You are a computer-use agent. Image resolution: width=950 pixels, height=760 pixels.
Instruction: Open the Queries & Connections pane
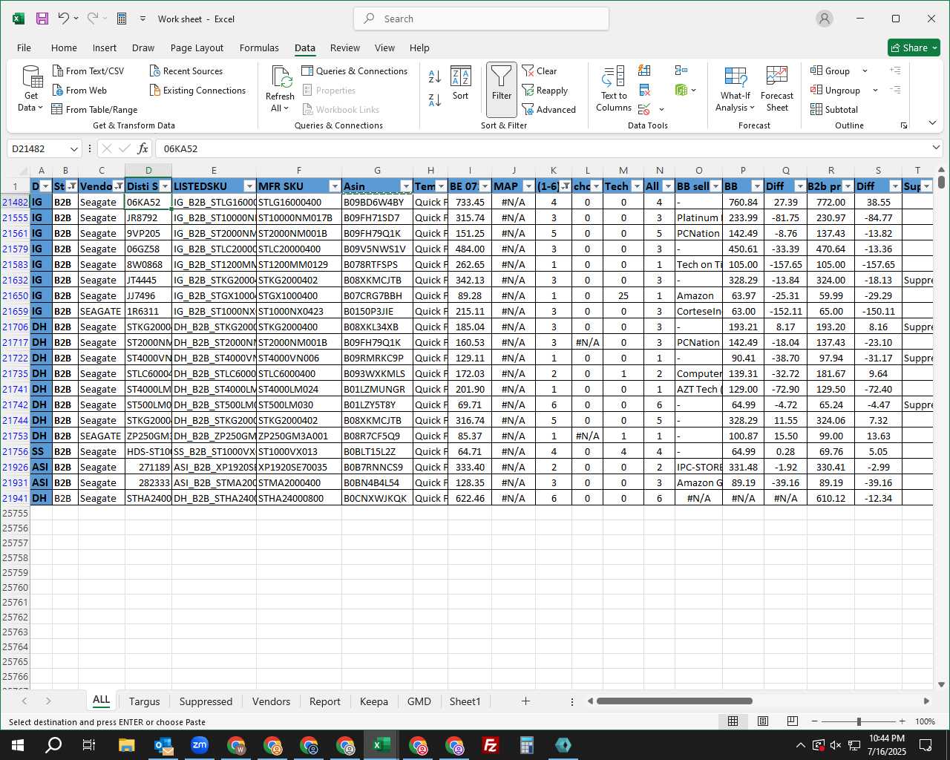point(355,71)
